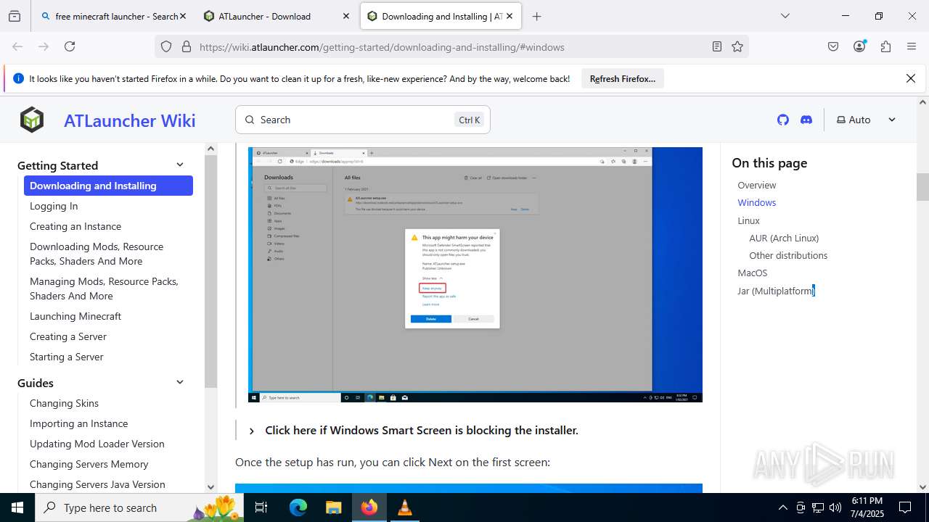Viewport: 929px width, 522px height.
Task: Open the Discord icon link
Action: click(x=806, y=120)
